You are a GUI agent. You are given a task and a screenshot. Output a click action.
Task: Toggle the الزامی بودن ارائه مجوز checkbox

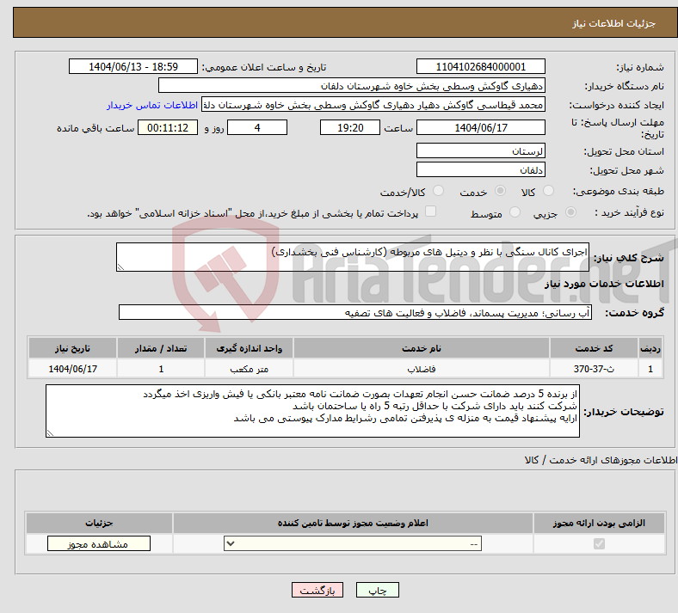(x=599, y=543)
